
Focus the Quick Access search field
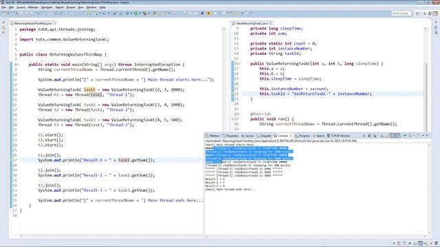click(401, 13)
